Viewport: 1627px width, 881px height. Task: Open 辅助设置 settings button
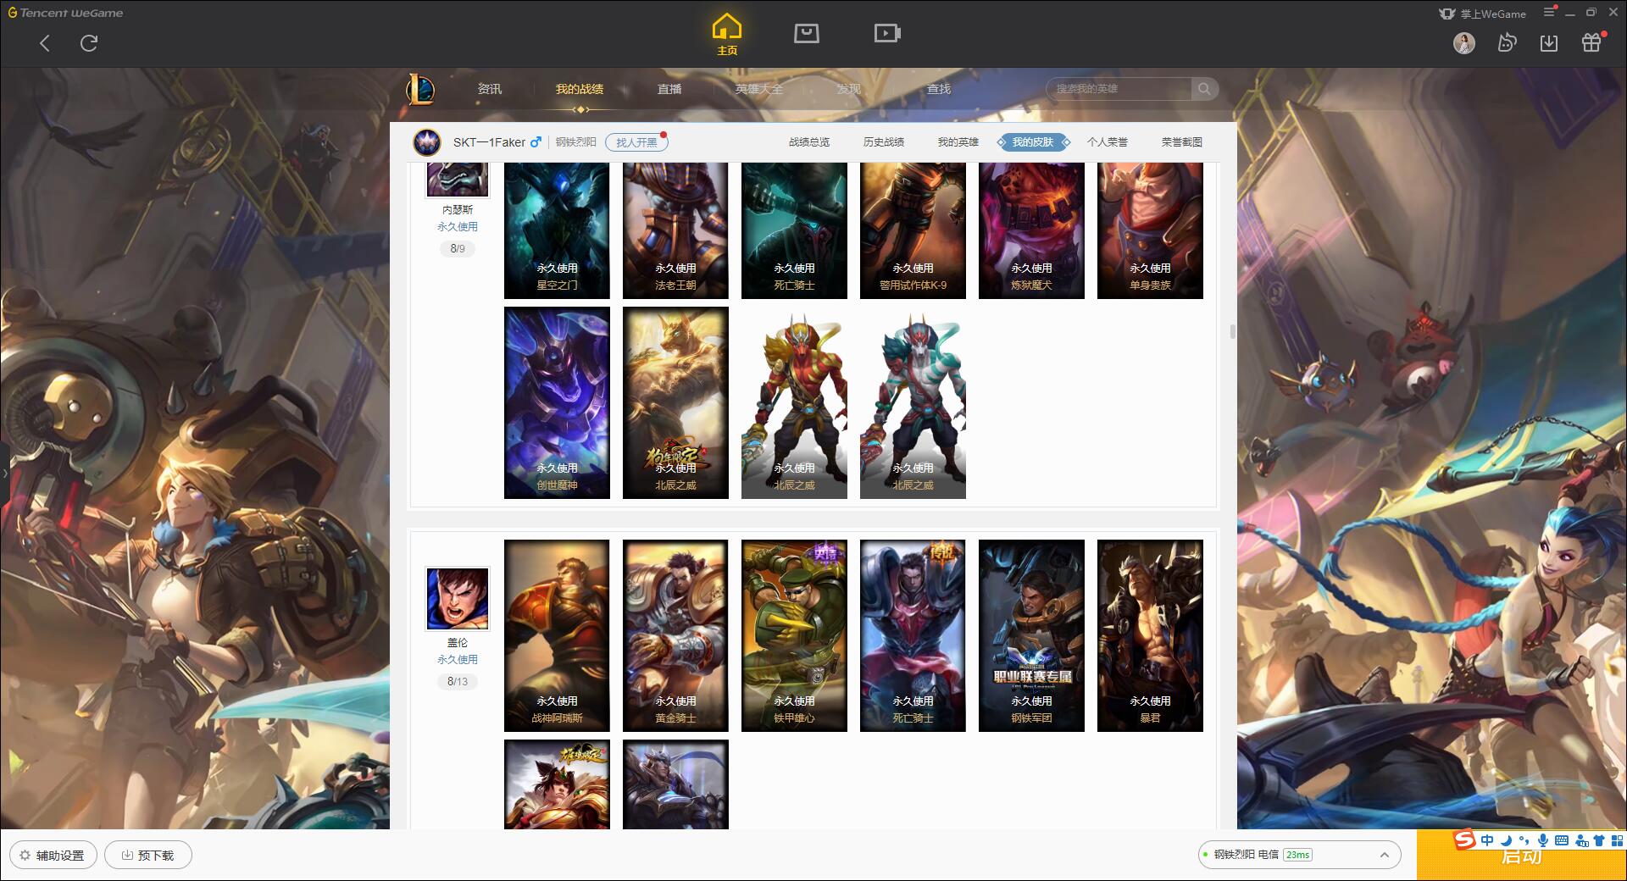click(x=53, y=855)
